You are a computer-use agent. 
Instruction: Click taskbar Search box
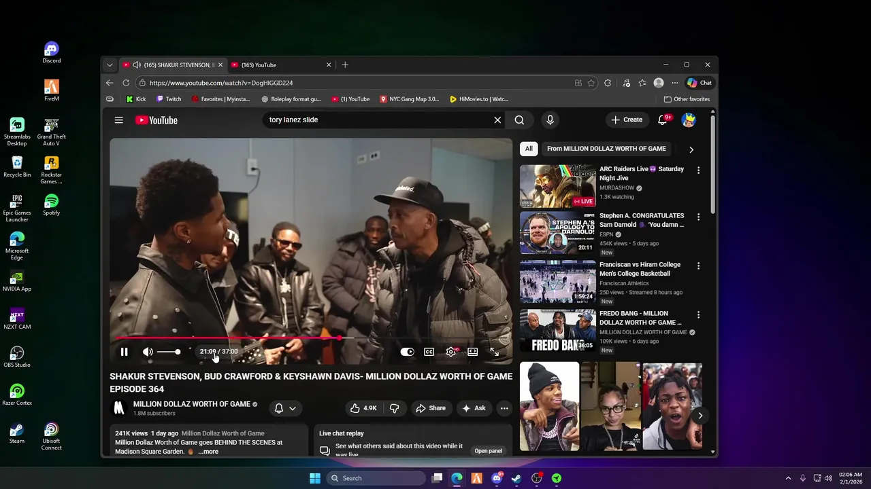(376, 478)
